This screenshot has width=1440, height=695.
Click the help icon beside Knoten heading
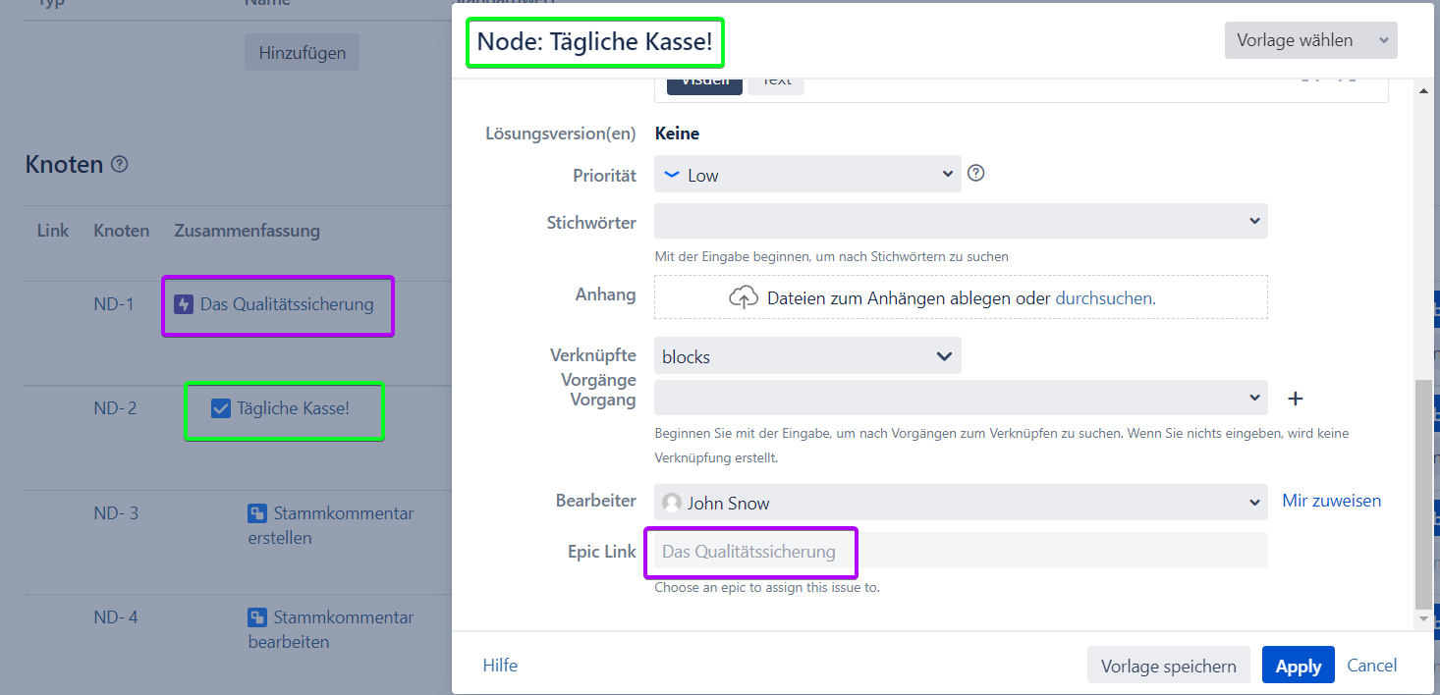click(x=120, y=165)
